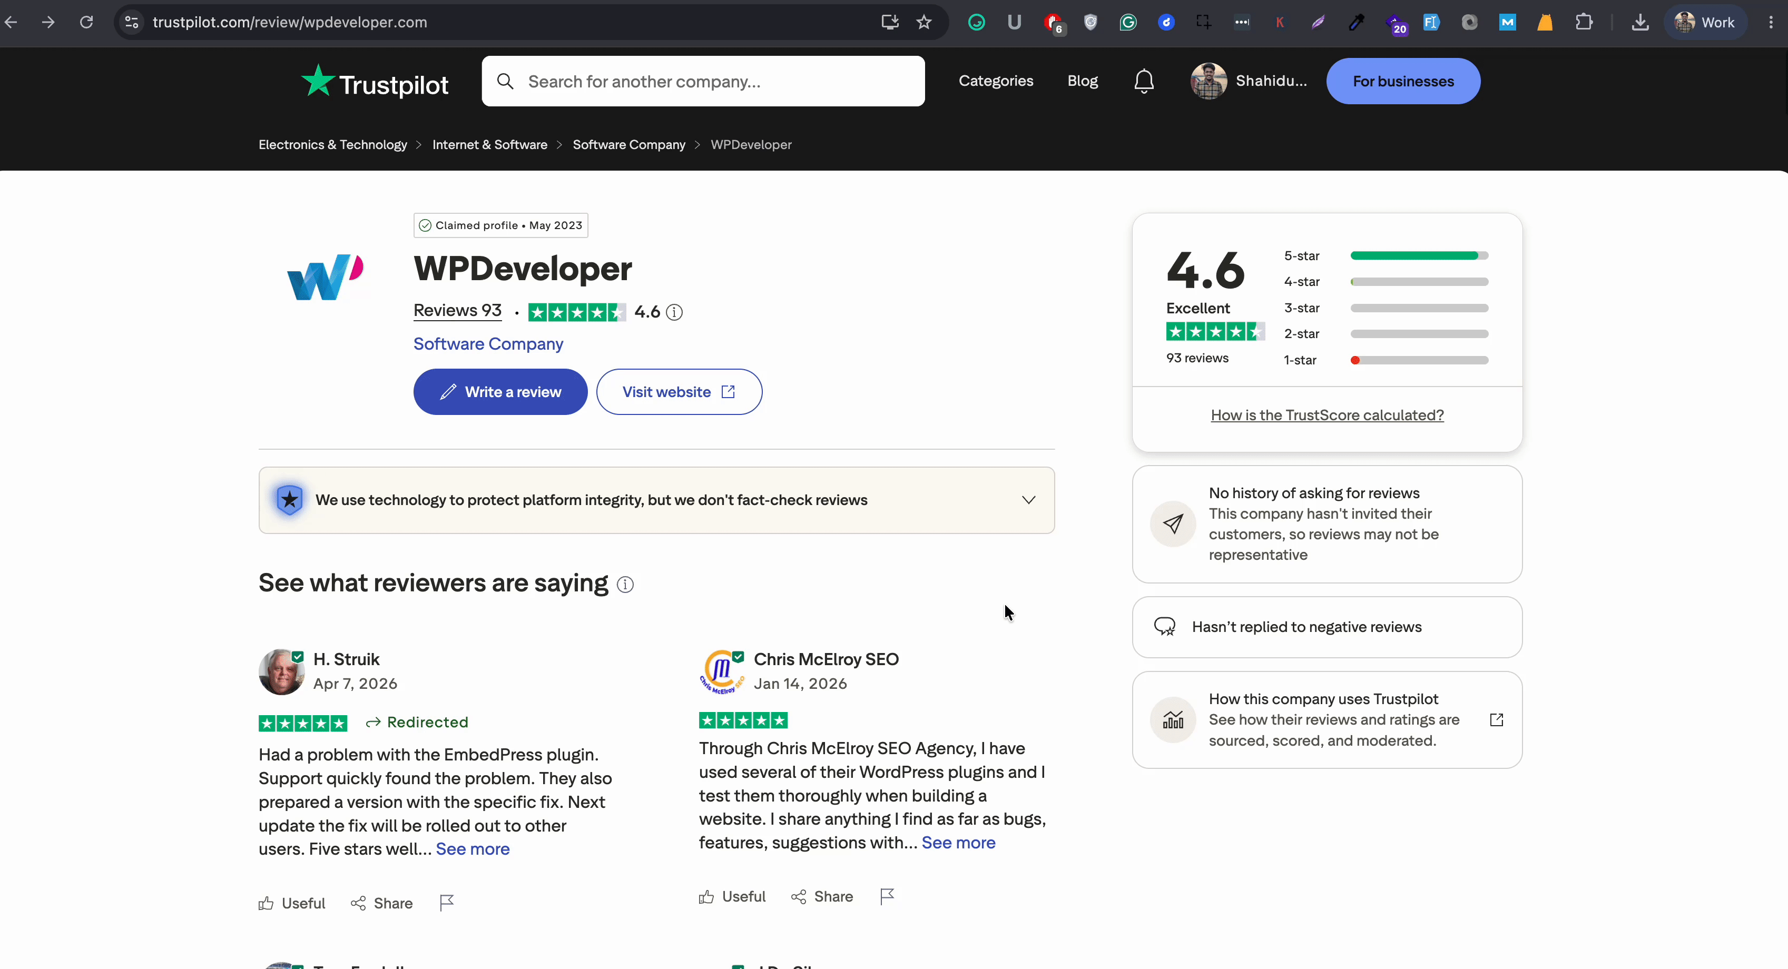This screenshot has height=969, width=1788.
Task: Click the shield extension icon in toolbar
Action: (1091, 22)
